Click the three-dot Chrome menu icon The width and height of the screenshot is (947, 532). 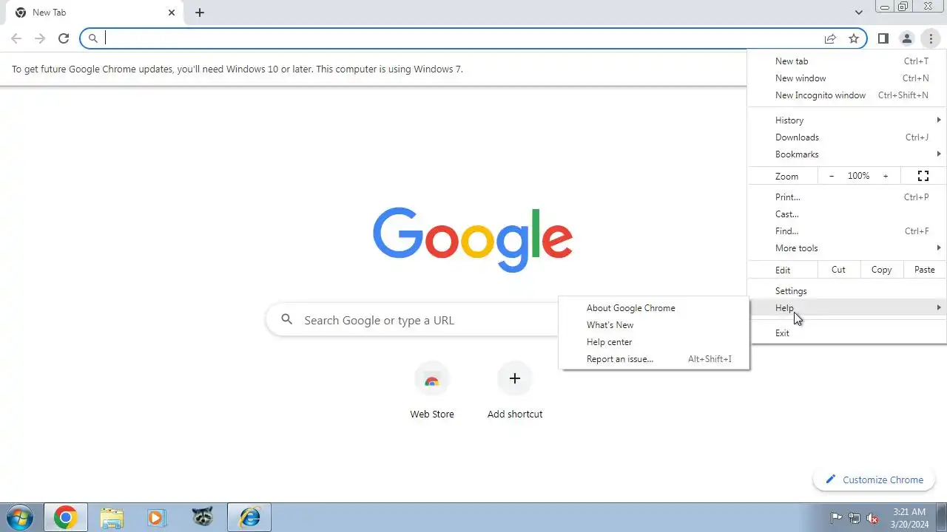coord(931,38)
